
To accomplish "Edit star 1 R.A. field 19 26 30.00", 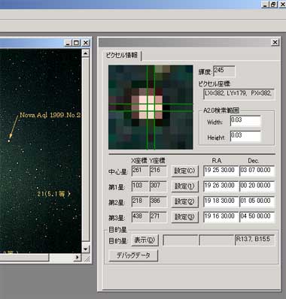I will 221,186.
